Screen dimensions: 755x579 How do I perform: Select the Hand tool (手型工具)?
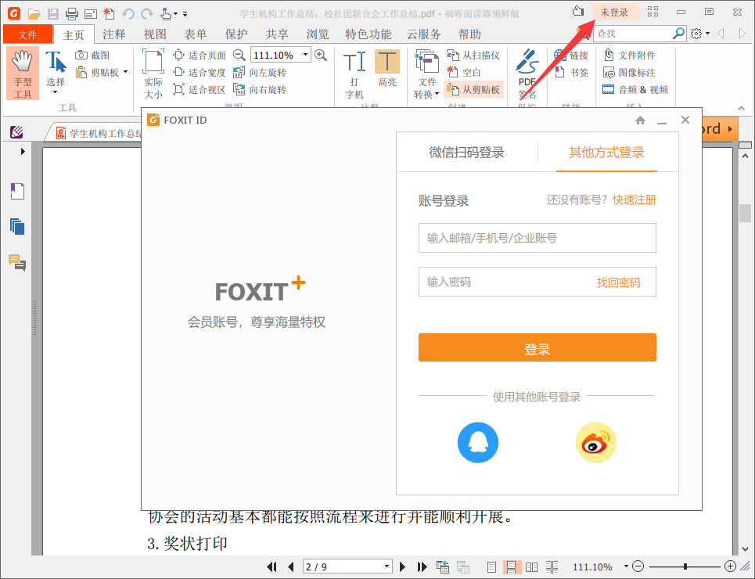[x=23, y=74]
